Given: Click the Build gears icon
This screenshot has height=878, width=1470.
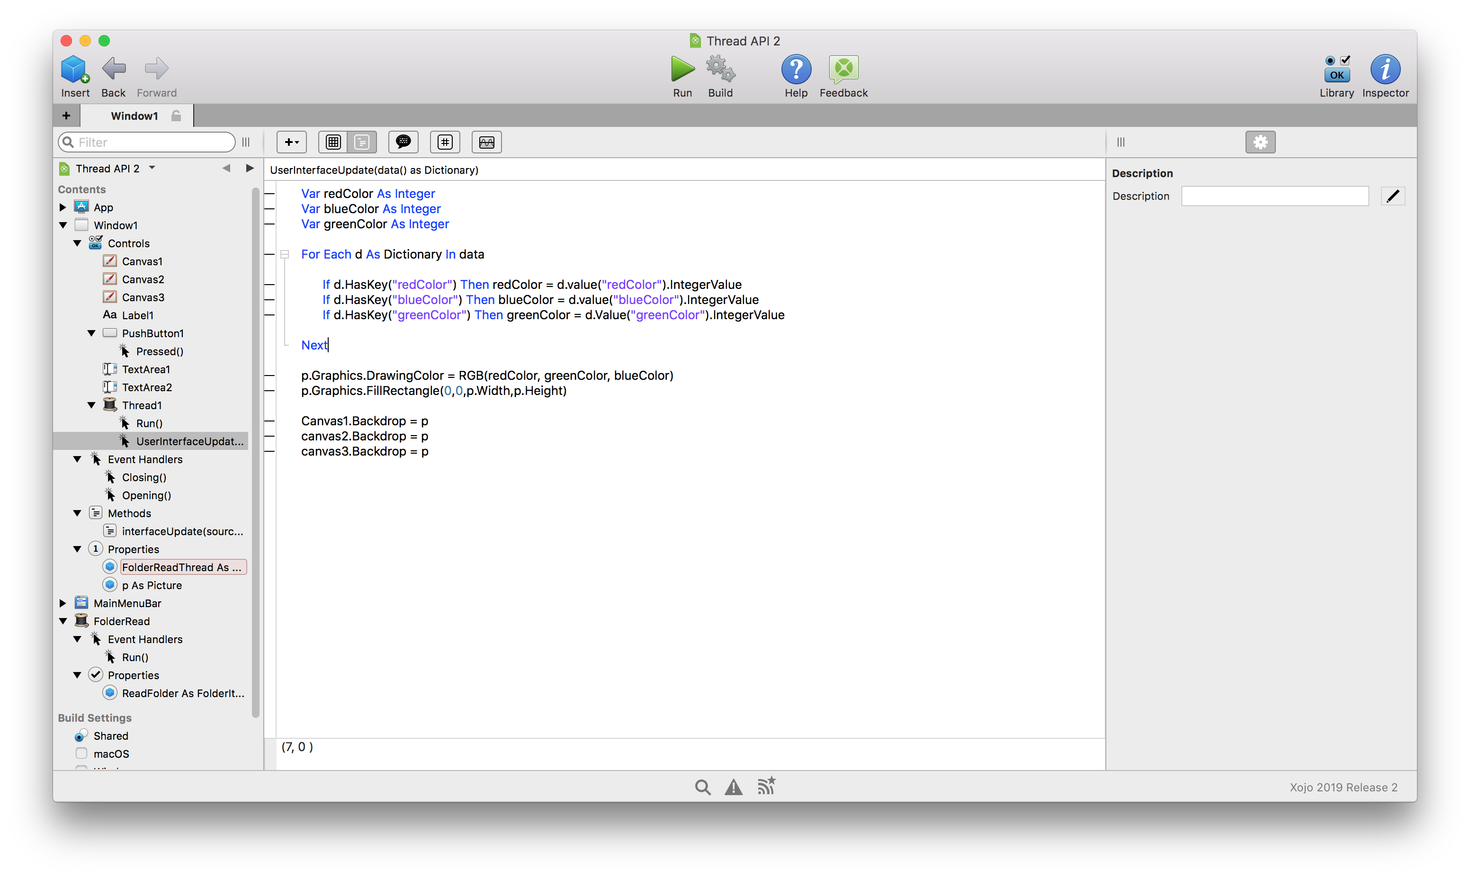Looking at the screenshot, I should point(720,69).
